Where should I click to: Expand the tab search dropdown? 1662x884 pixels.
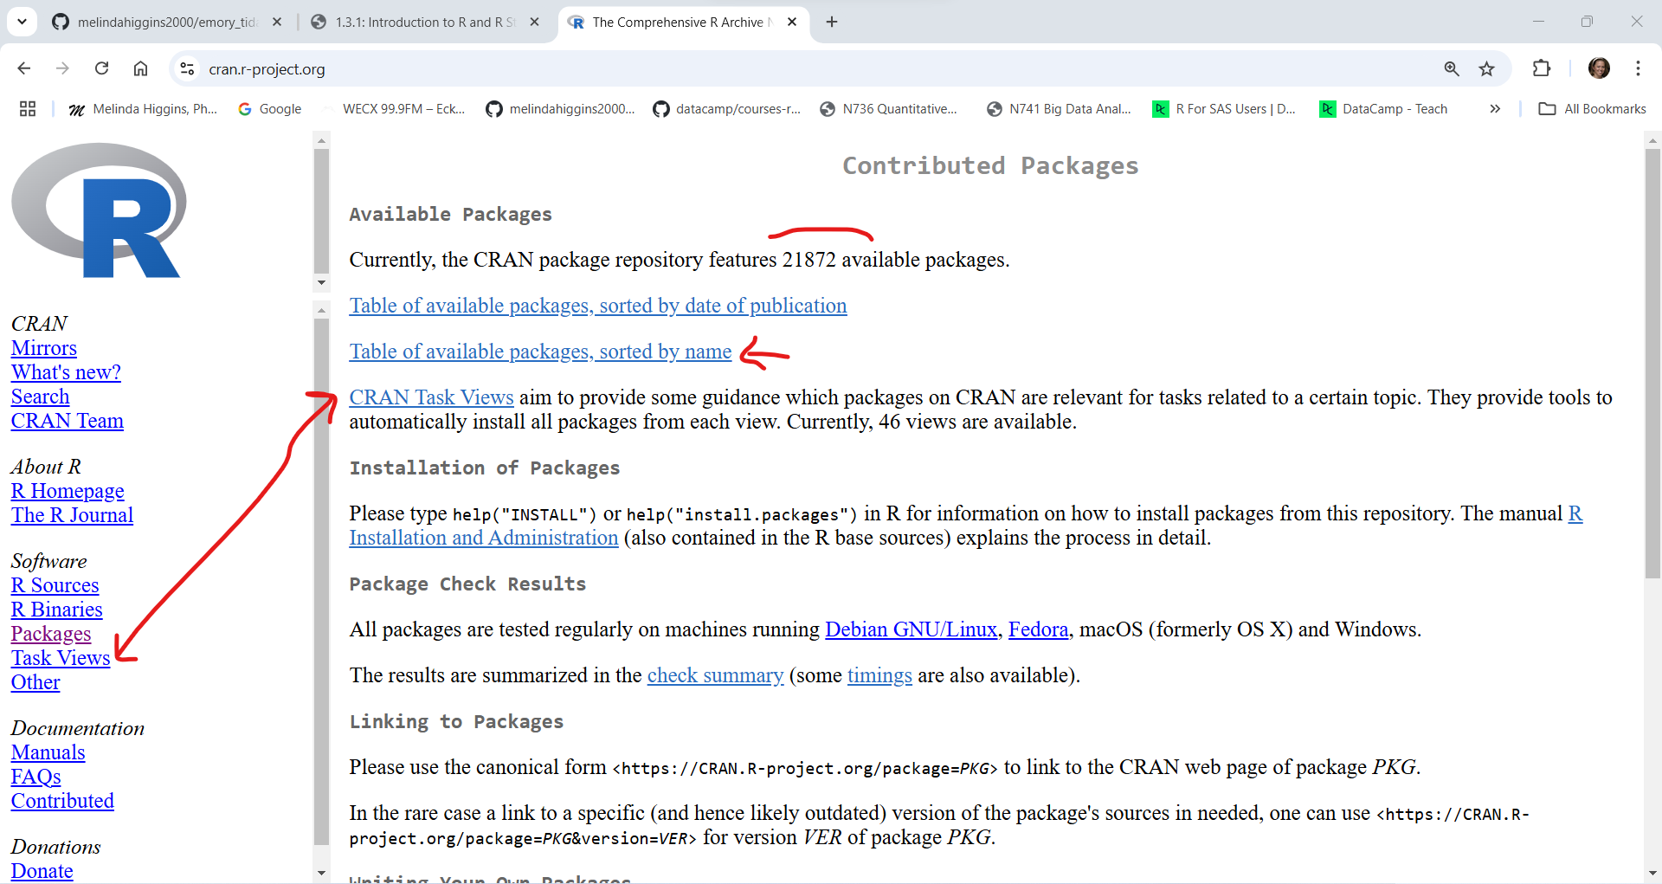tap(22, 22)
